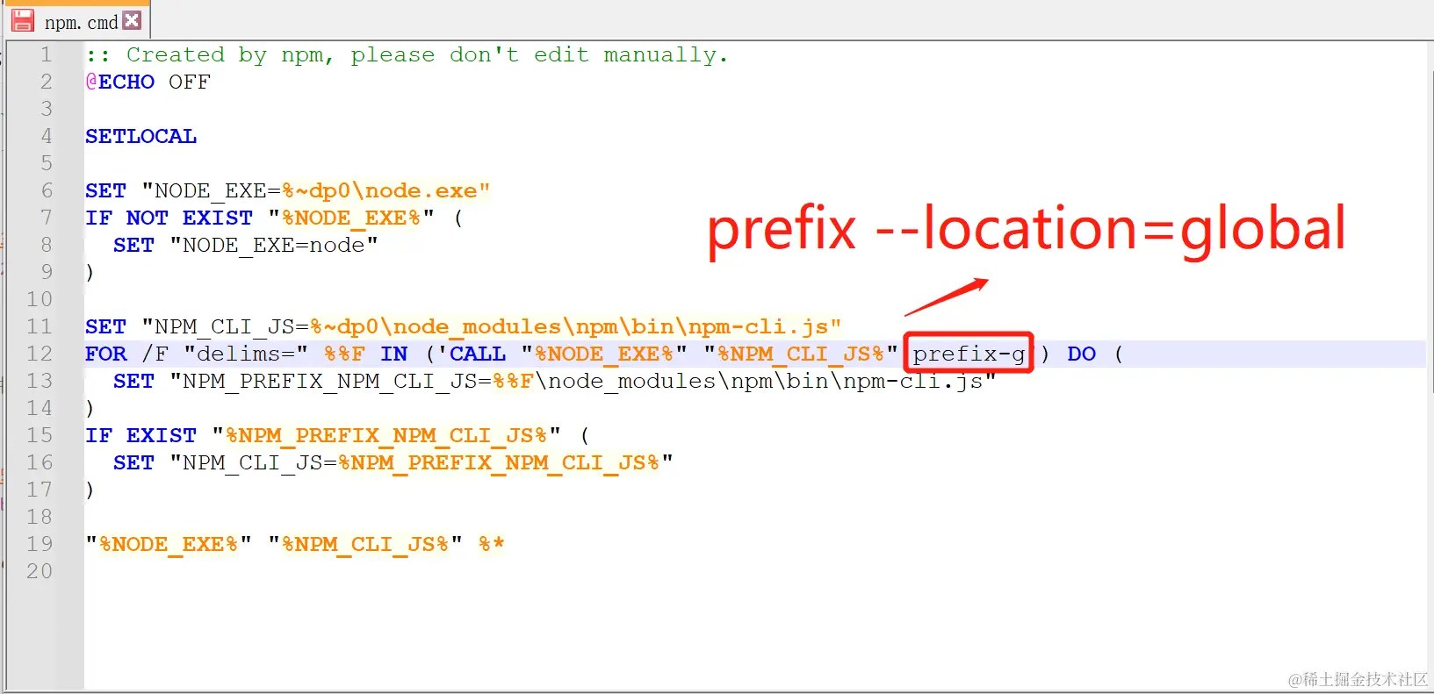Click IF NOT EXIST on line 7
1434x694 pixels.
(x=169, y=218)
